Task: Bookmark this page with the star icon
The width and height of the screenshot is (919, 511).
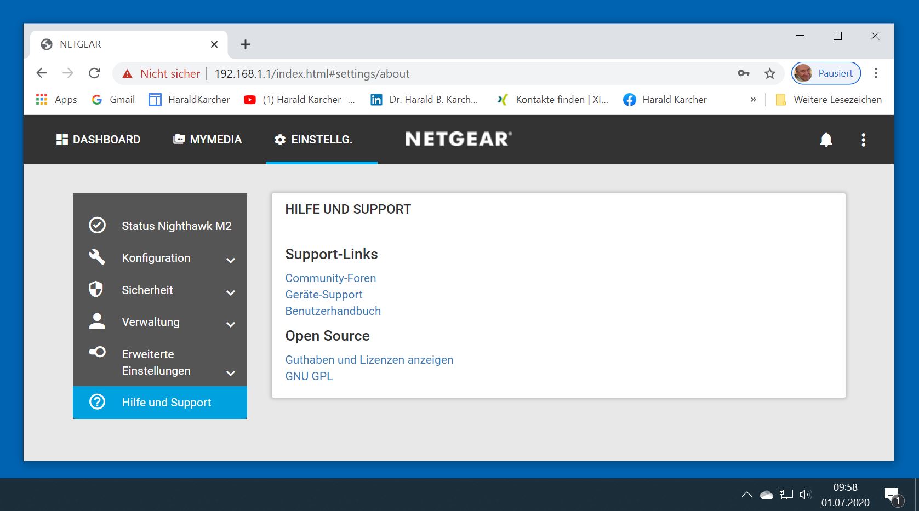Action: coord(770,73)
